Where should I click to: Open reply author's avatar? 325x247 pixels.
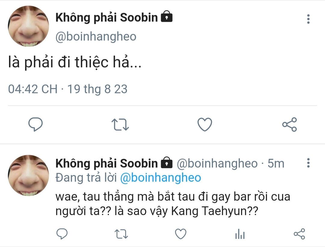coord(28,176)
